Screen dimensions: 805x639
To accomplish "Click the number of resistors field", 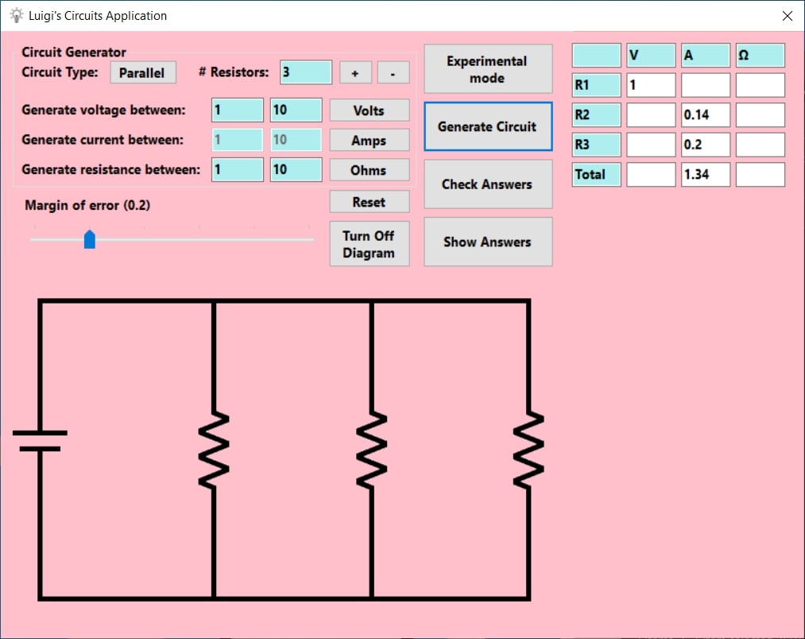I will 306,72.
